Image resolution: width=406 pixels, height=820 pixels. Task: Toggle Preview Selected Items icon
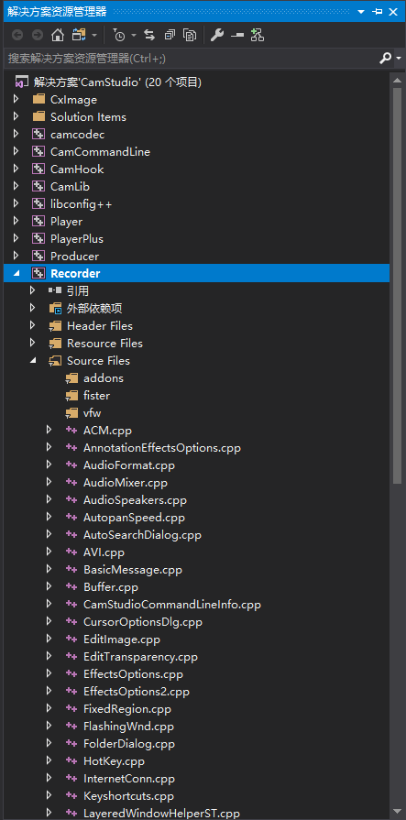pyautogui.click(x=237, y=35)
